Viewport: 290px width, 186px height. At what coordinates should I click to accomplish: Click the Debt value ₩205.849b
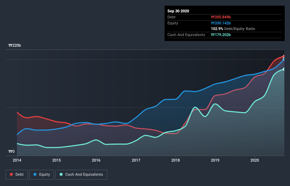click(221, 17)
